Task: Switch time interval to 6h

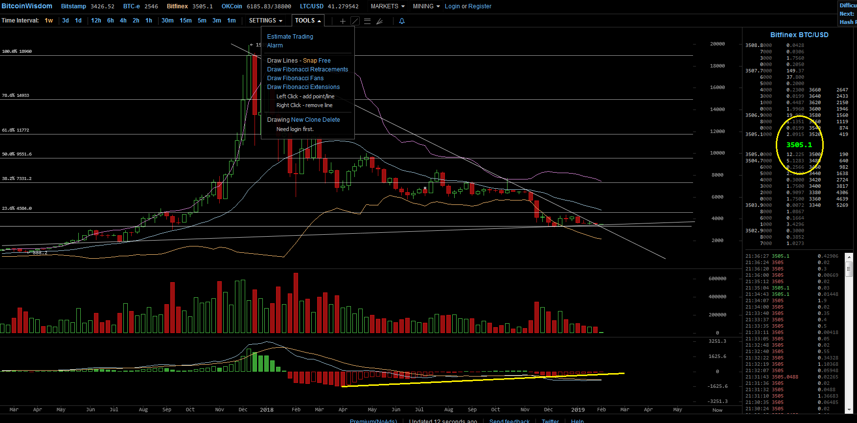Action: pos(111,21)
